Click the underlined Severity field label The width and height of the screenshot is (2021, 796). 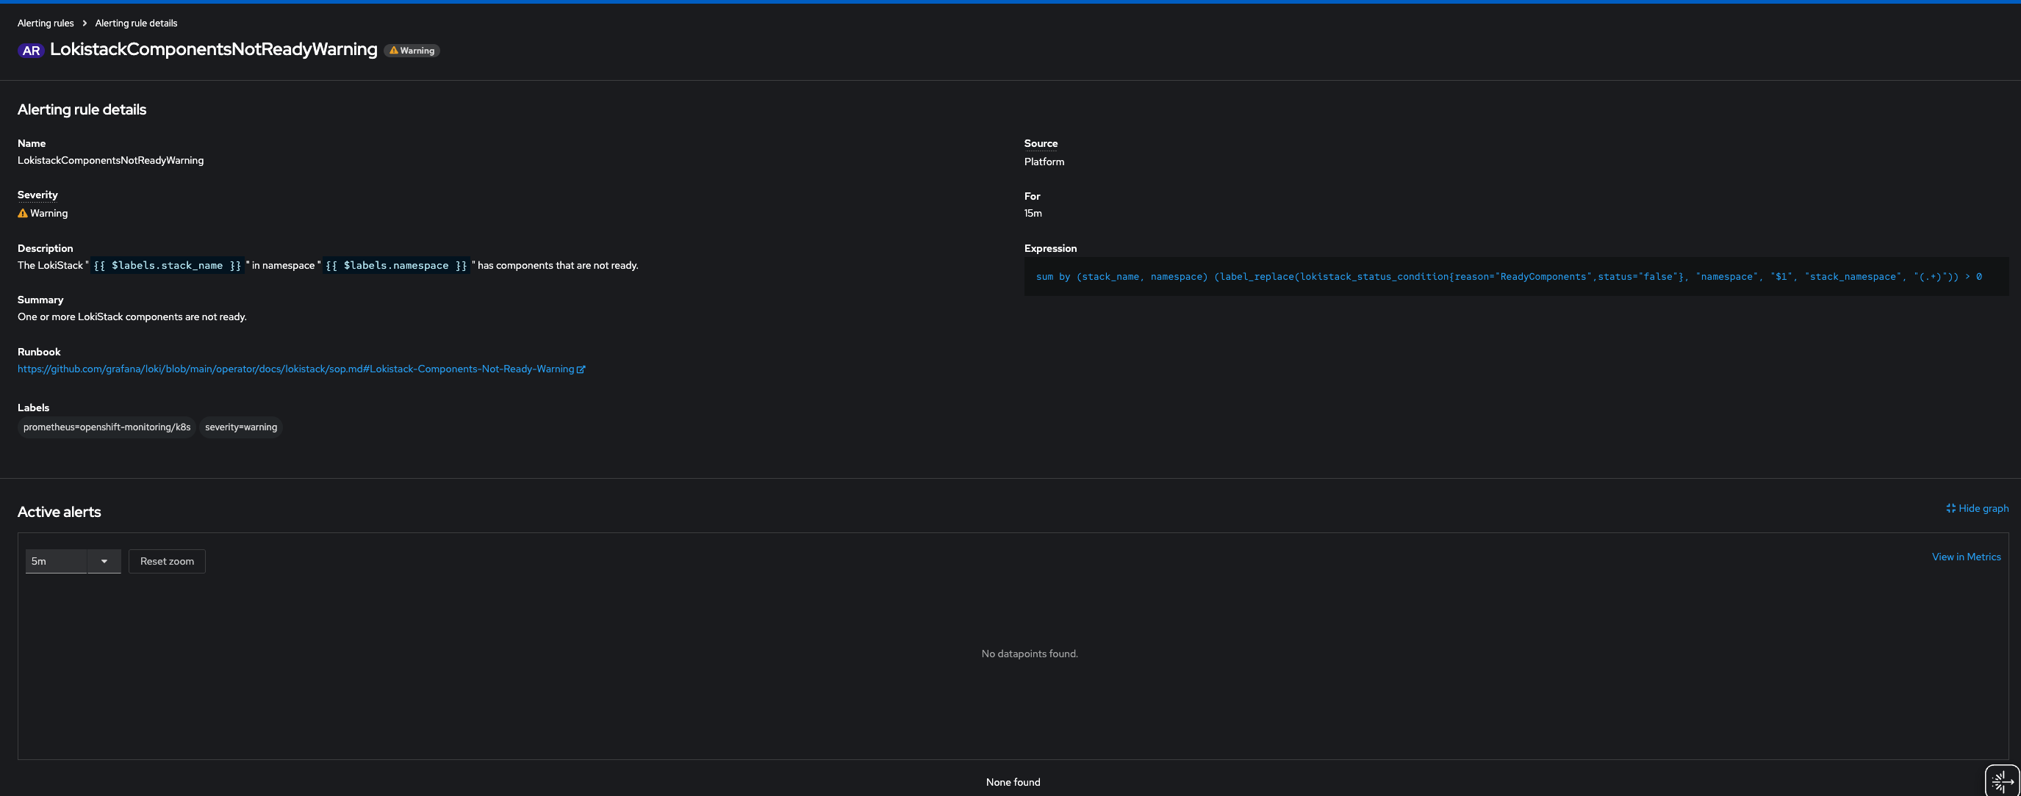37,195
